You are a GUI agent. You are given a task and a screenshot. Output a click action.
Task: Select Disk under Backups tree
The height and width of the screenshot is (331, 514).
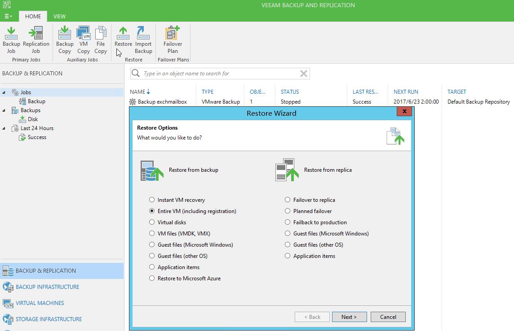point(33,119)
